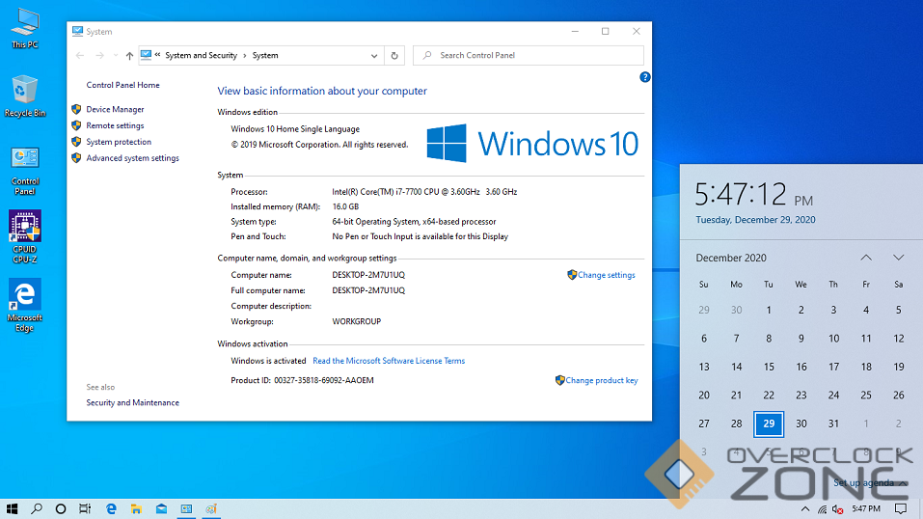Open the CPUID CPU-Z desktop shortcut
This screenshot has height=519, width=923.
(24, 232)
